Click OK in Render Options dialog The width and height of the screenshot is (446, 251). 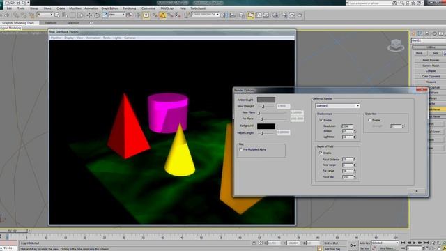click(x=416, y=191)
